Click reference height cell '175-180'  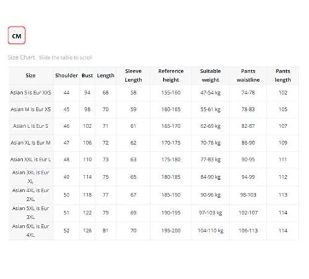click(171, 160)
